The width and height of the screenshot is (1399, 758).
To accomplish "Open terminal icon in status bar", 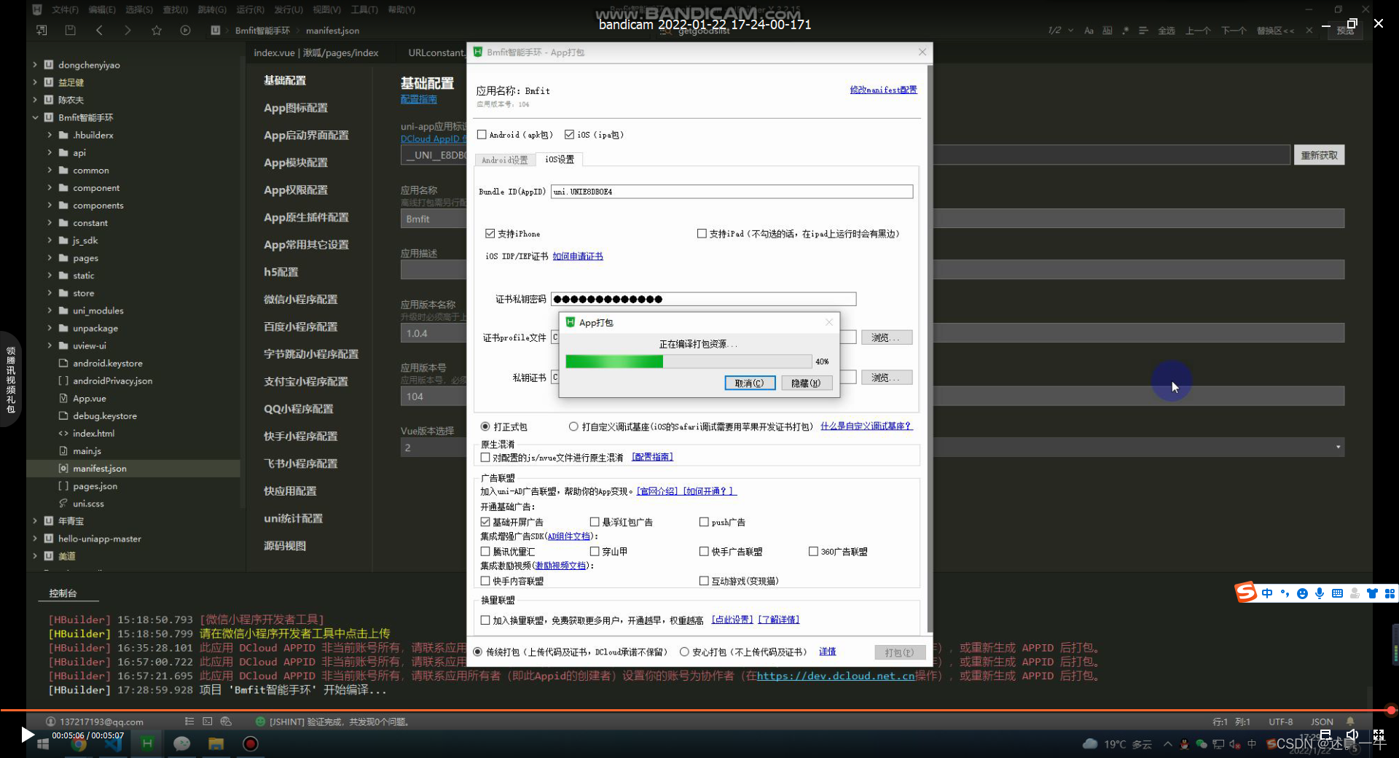I will [x=207, y=721].
